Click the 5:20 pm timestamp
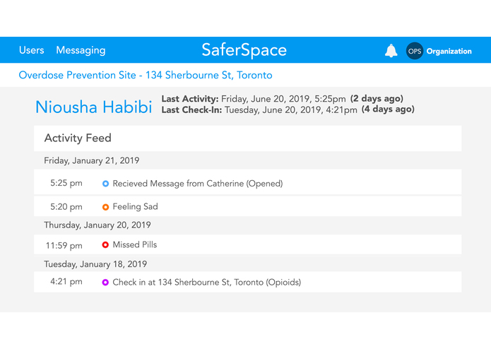This screenshot has height=349, width=491. pos(66,207)
